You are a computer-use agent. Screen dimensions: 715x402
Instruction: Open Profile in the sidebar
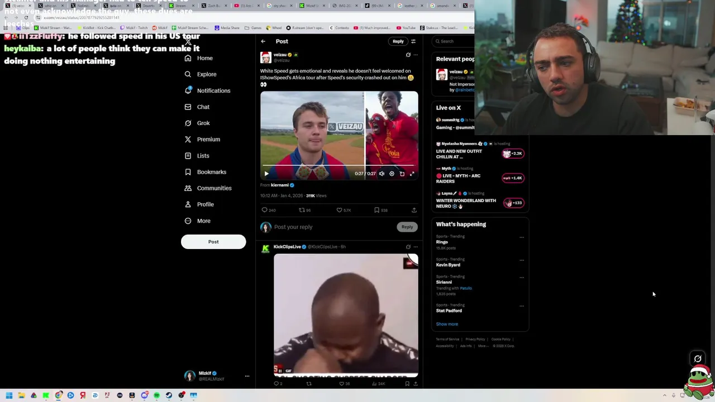(x=199, y=204)
